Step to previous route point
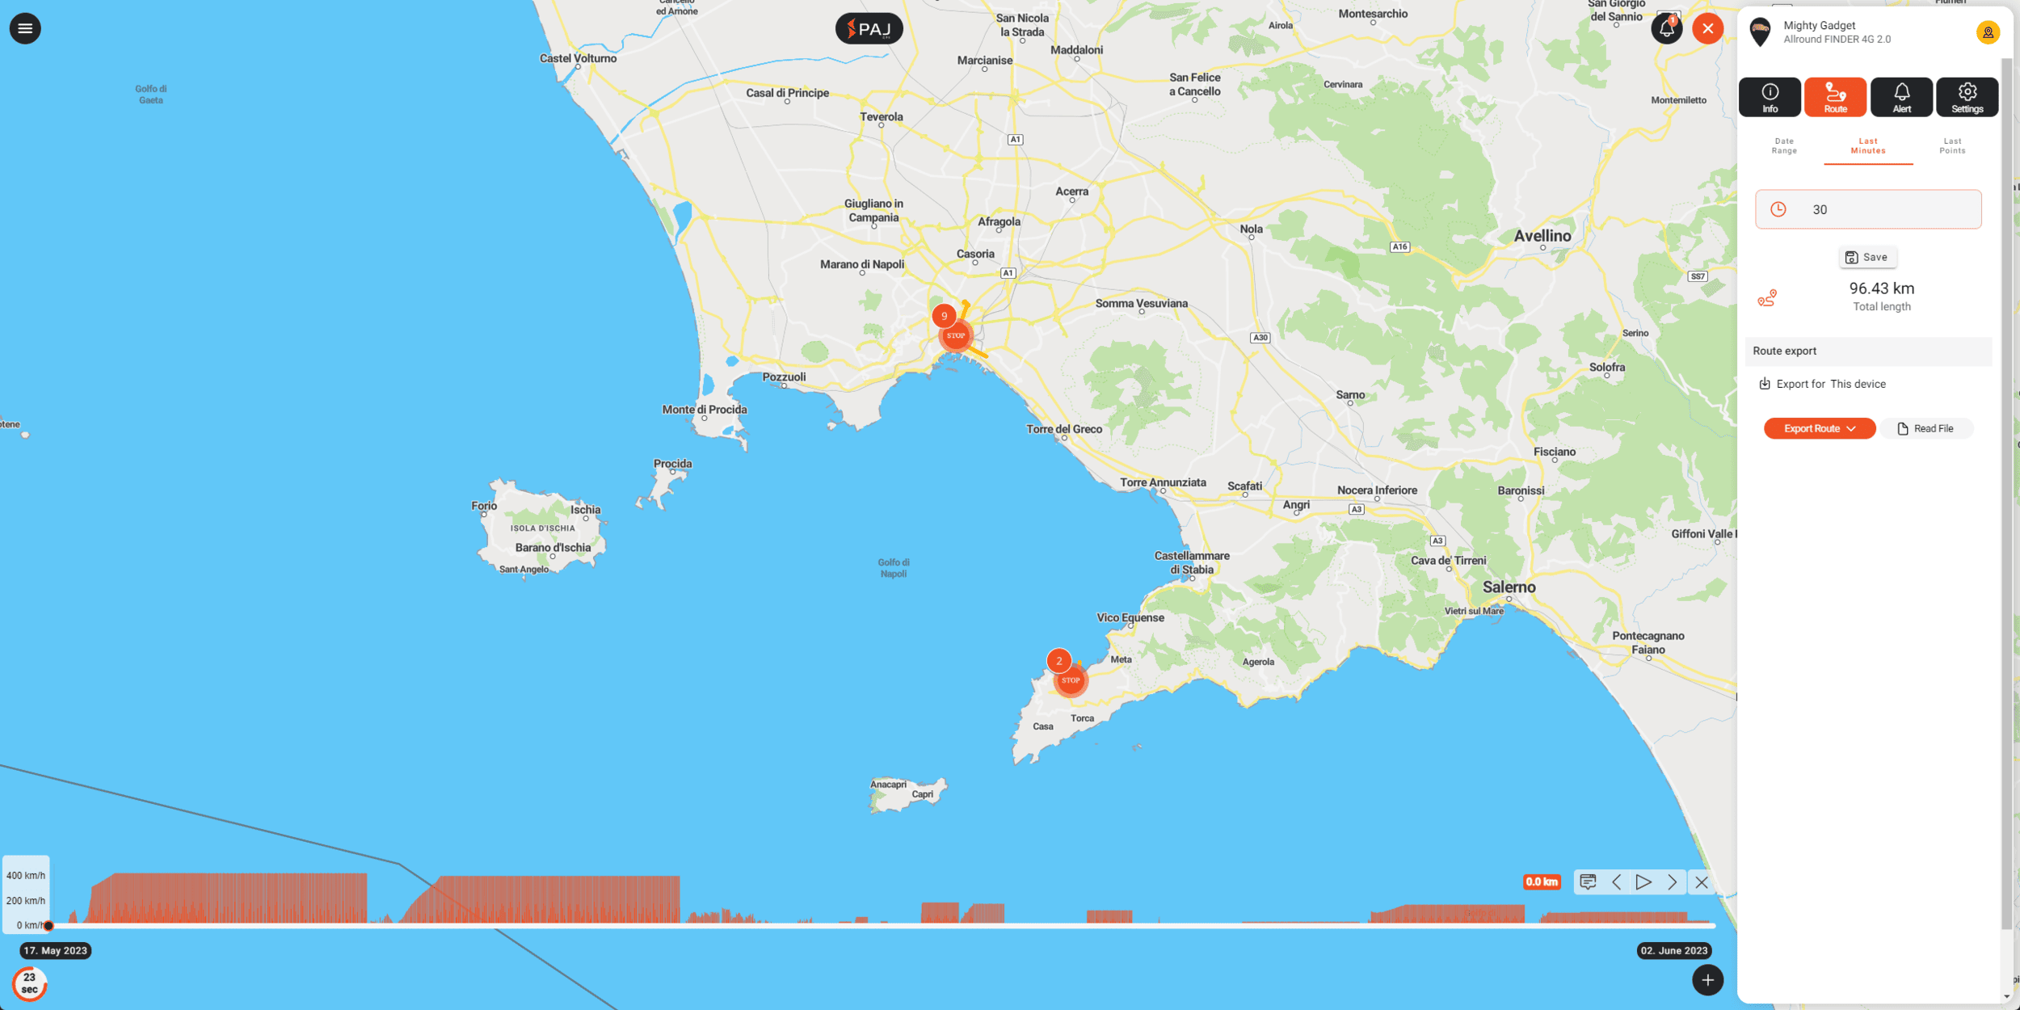 [x=1616, y=882]
